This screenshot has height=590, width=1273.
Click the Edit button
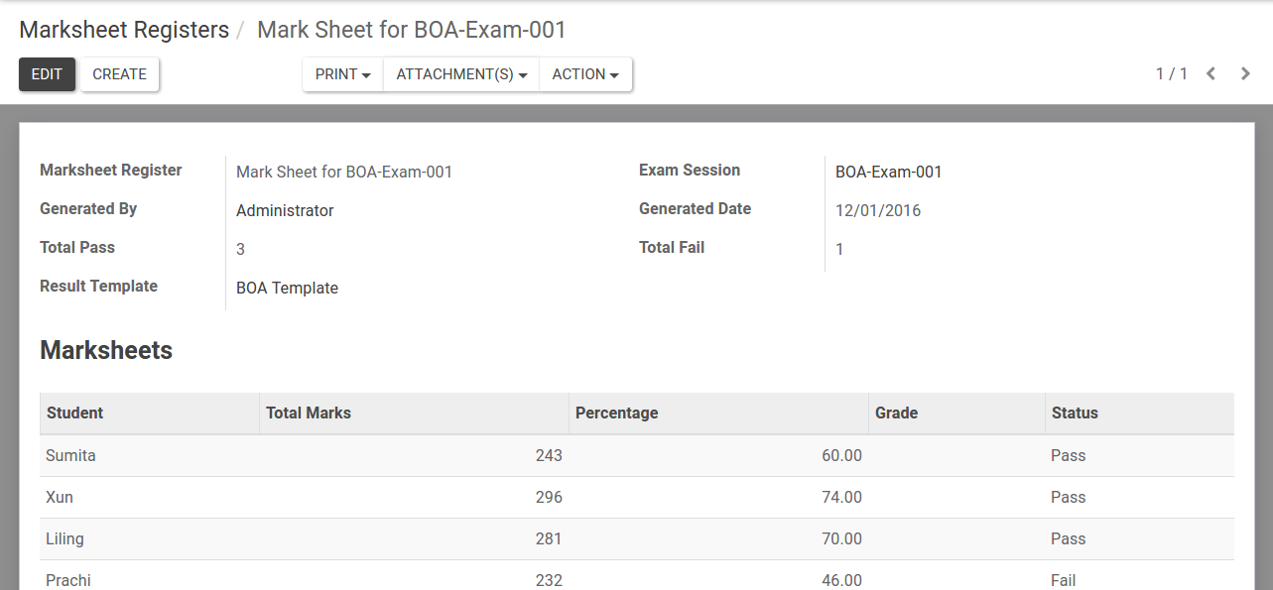47,74
